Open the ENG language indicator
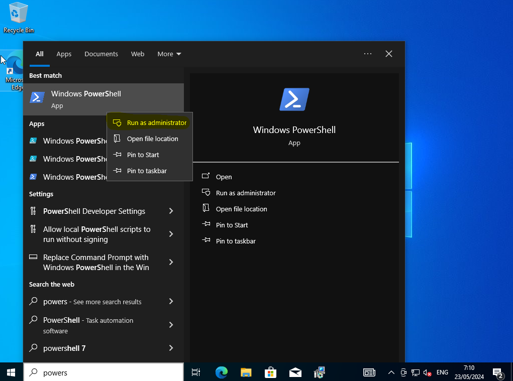 pyautogui.click(x=442, y=372)
